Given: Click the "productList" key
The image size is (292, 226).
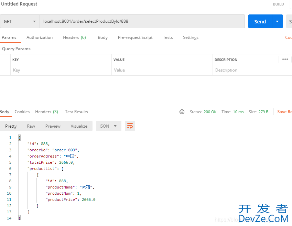Looking at the screenshot, I should click(42, 169).
